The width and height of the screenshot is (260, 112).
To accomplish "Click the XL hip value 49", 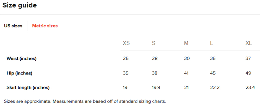I will 248,73.
